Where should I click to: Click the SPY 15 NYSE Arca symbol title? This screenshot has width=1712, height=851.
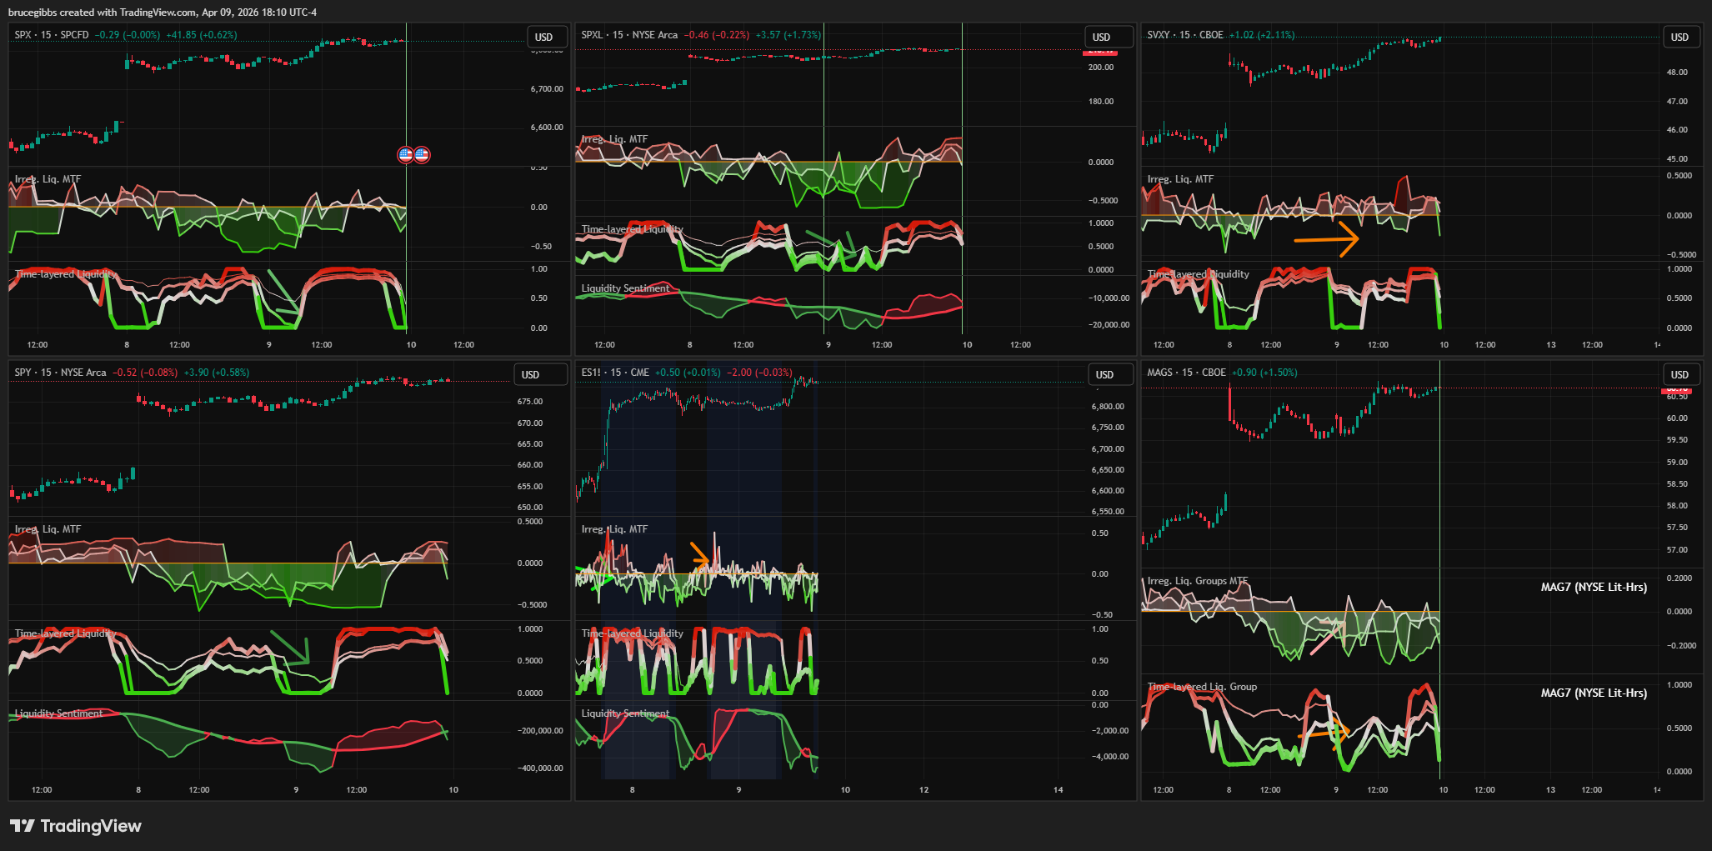[60, 373]
